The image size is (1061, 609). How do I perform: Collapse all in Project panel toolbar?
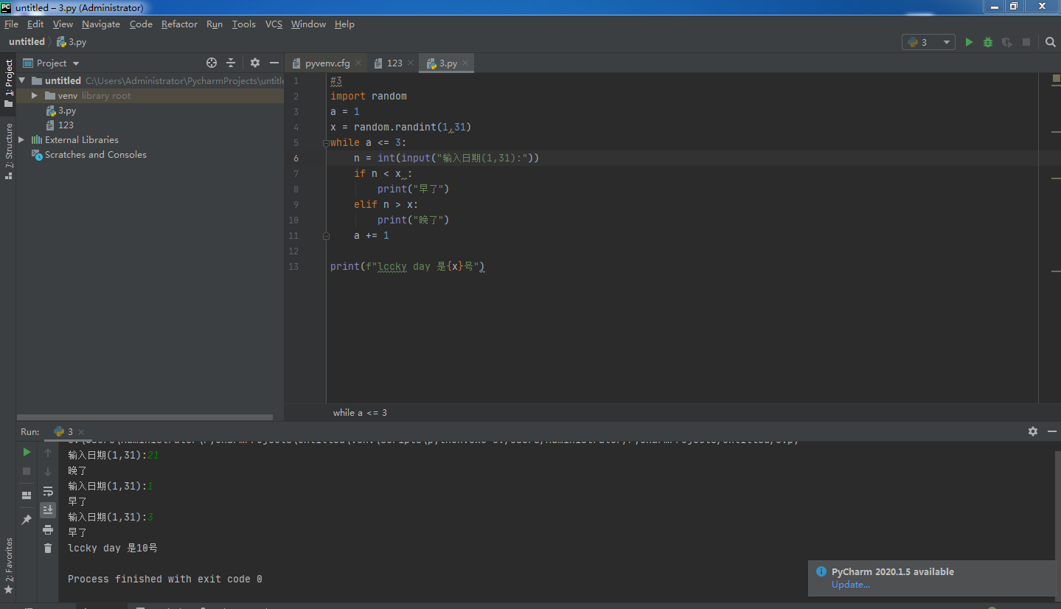[x=231, y=63]
